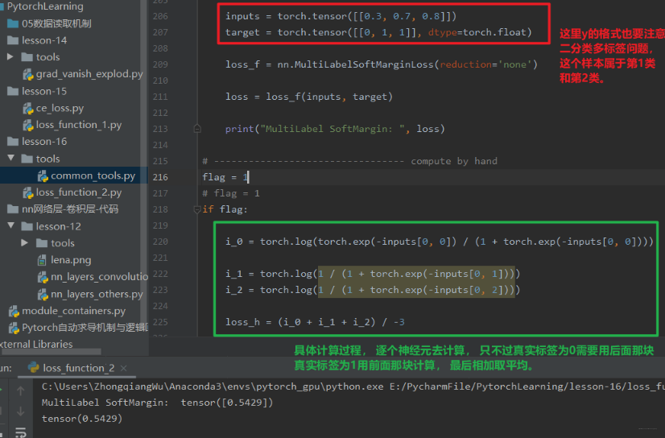Fold the if flag code block
665x438 pixels.
point(196,209)
